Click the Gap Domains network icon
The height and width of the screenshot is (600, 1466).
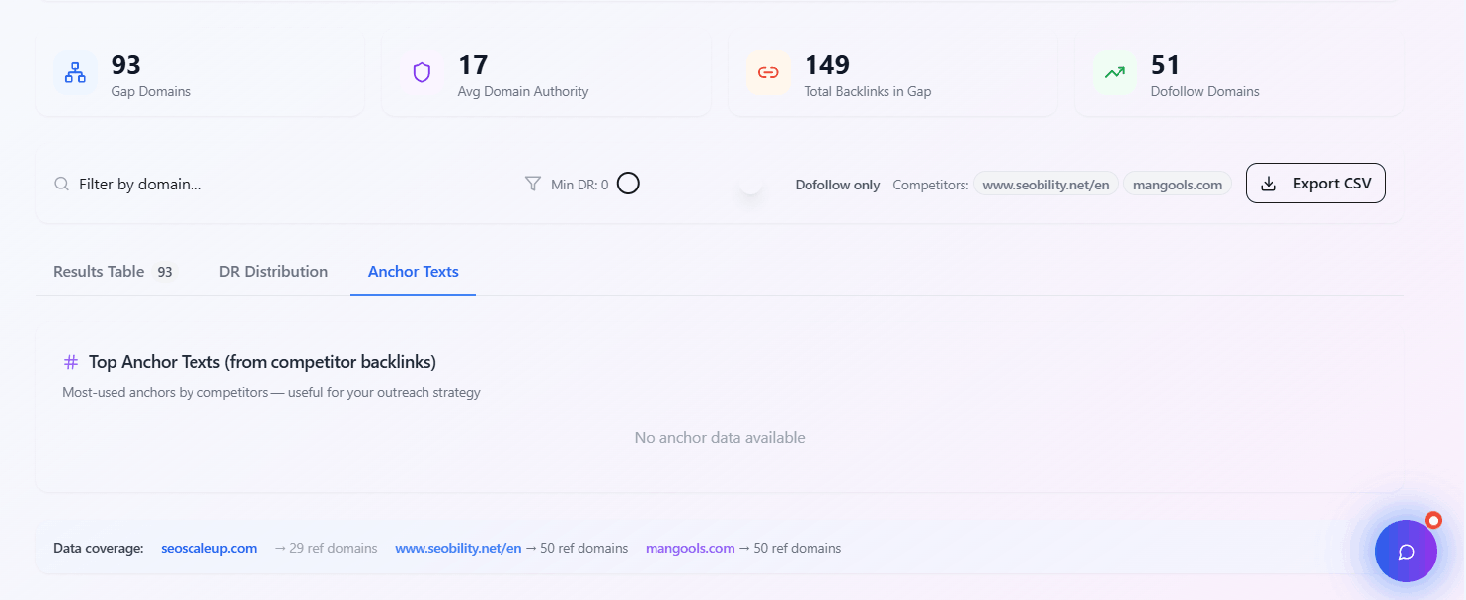(74, 72)
